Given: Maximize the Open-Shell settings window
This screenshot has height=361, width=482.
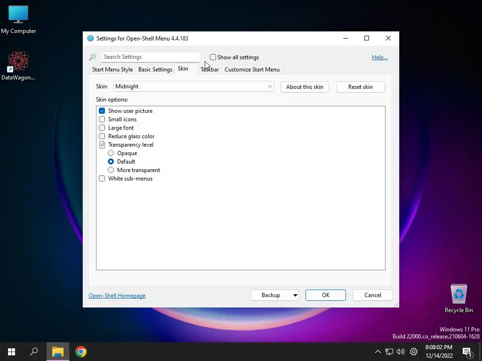Looking at the screenshot, I should coord(366,38).
